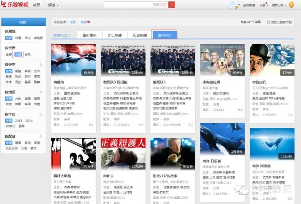Image resolution: width=301 pixels, height=204 pixels.
Task: Click 电影 link in 筛选条件 bar
Action: coord(72,22)
